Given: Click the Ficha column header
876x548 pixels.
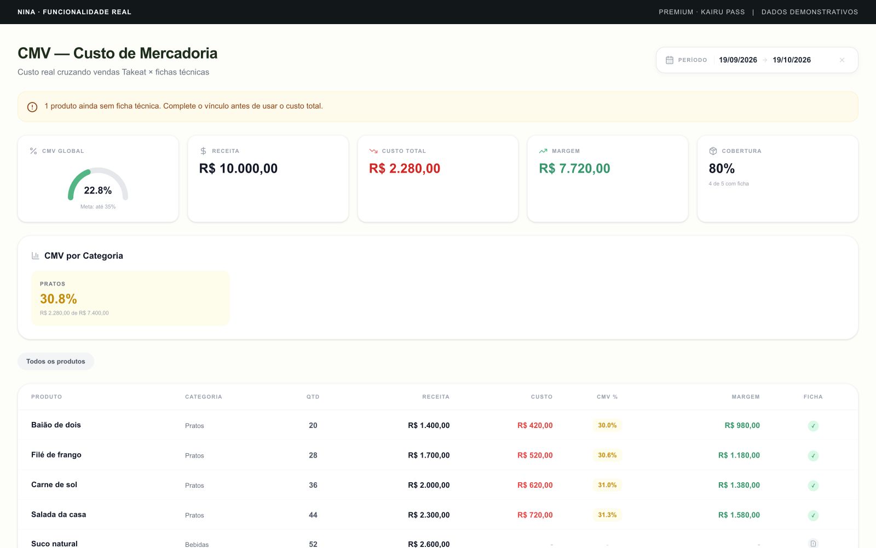Looking at the screenshot, I should point(813,397).
